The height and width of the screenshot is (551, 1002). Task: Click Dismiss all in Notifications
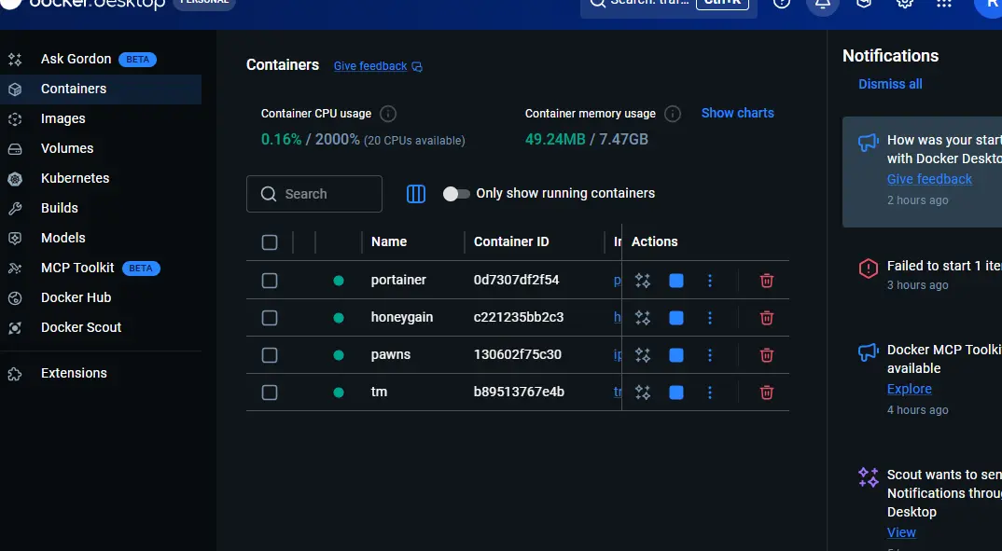click(x=890, y=84)
